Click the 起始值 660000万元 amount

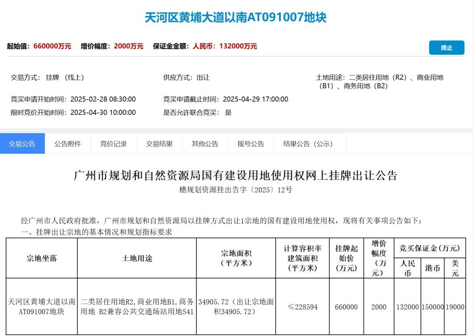click(52, 46)
